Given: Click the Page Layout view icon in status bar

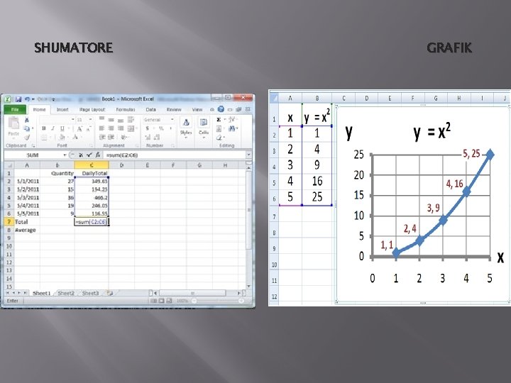Looking at the screenshot, I should tap(161, 301).
